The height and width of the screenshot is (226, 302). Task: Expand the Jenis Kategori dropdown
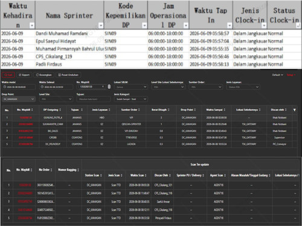click(130, 99)
